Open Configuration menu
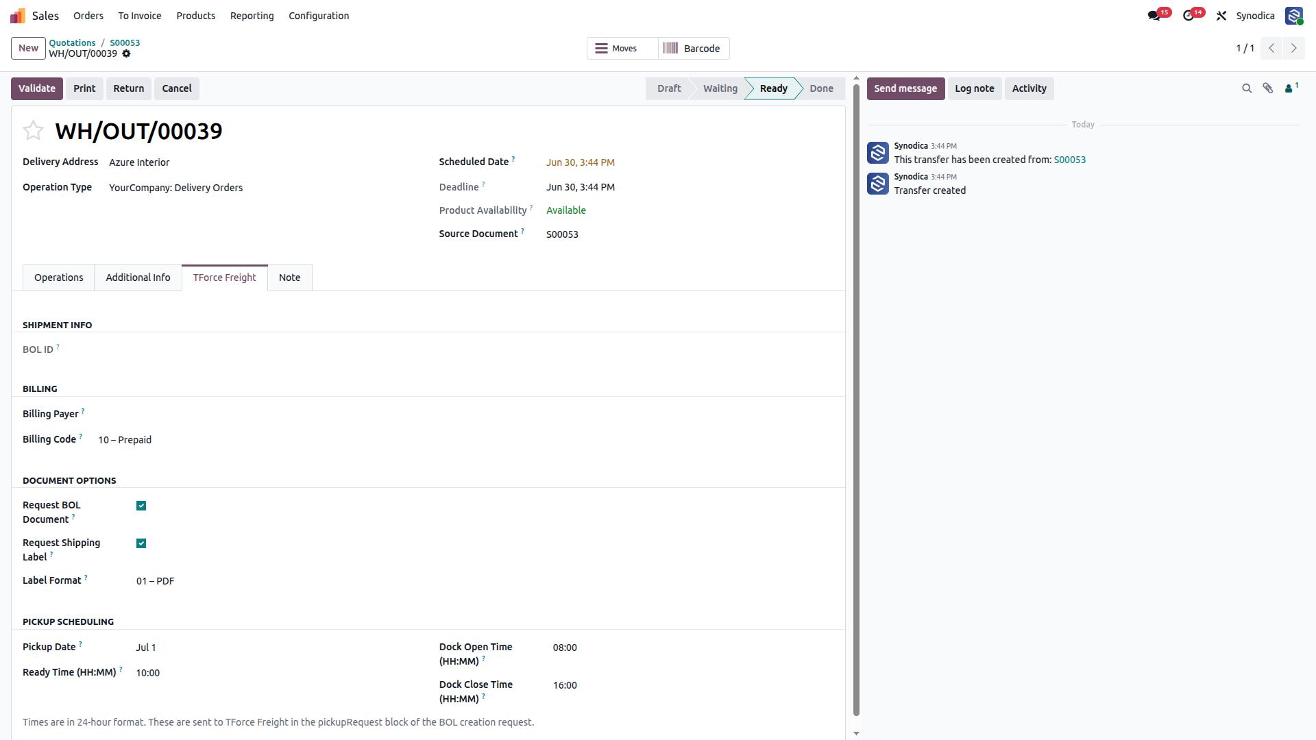The height and width of the screenshot is (740, 1316). pos(319,15)
